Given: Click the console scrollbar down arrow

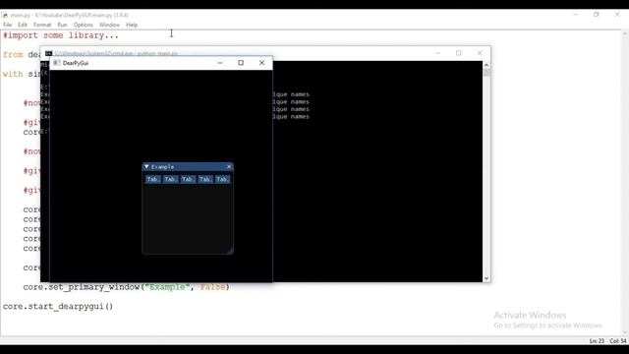Looking at the screenshot, I should click(486, 278).
